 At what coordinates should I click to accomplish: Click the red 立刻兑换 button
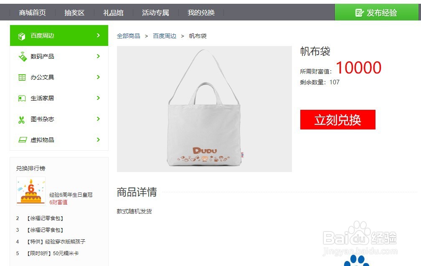(338, 119)
